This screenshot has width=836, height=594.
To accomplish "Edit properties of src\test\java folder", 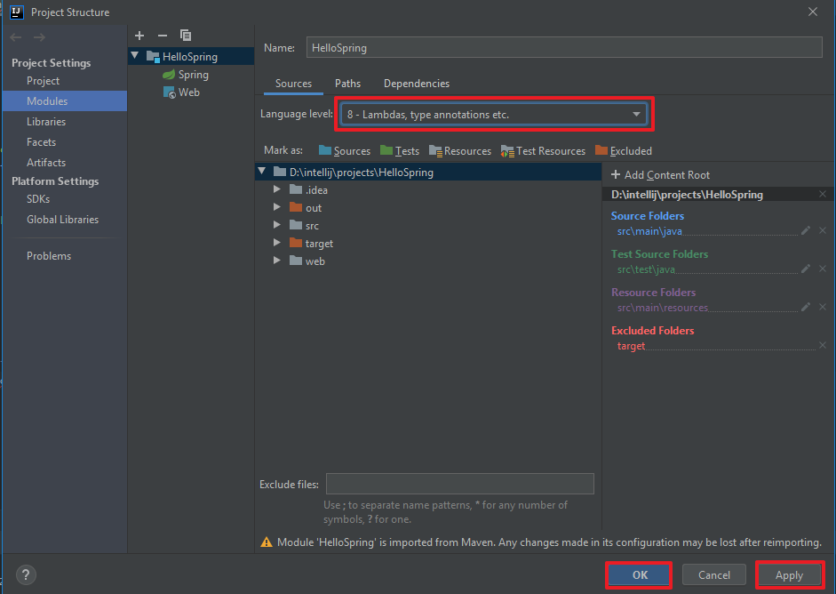I will click(x=806, y=269).
